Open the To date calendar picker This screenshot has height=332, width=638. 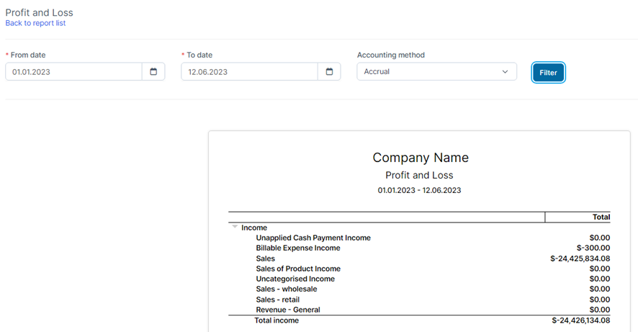pyautogui.click(x=329, y=72)
